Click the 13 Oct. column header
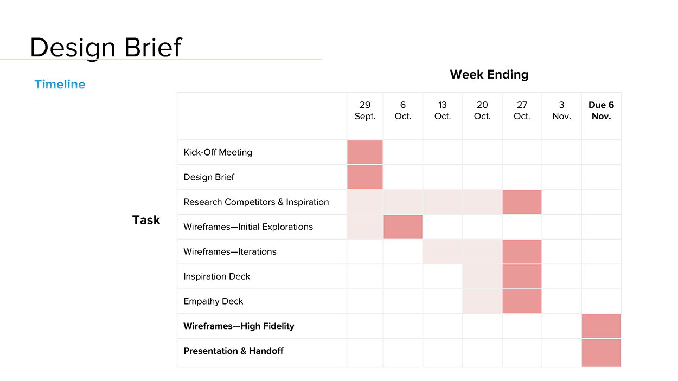678x381 pixels. [443, 111]
